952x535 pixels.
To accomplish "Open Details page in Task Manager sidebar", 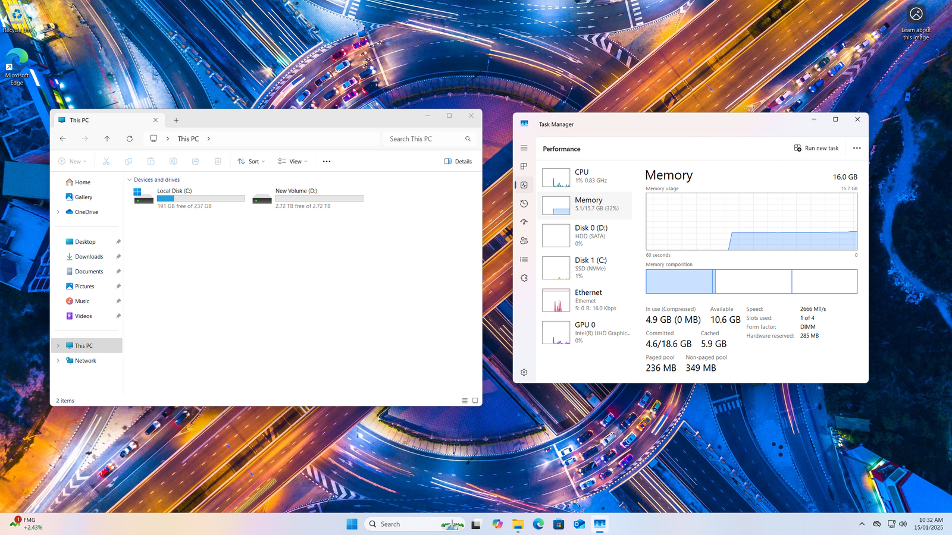I will click(524, 259).
